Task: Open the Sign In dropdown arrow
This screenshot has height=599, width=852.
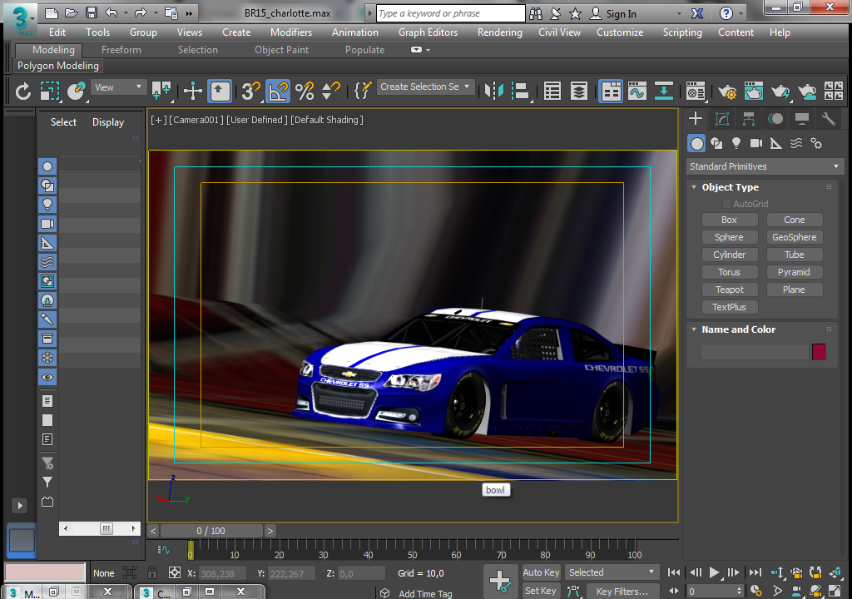Action: [x=679, y=13]
